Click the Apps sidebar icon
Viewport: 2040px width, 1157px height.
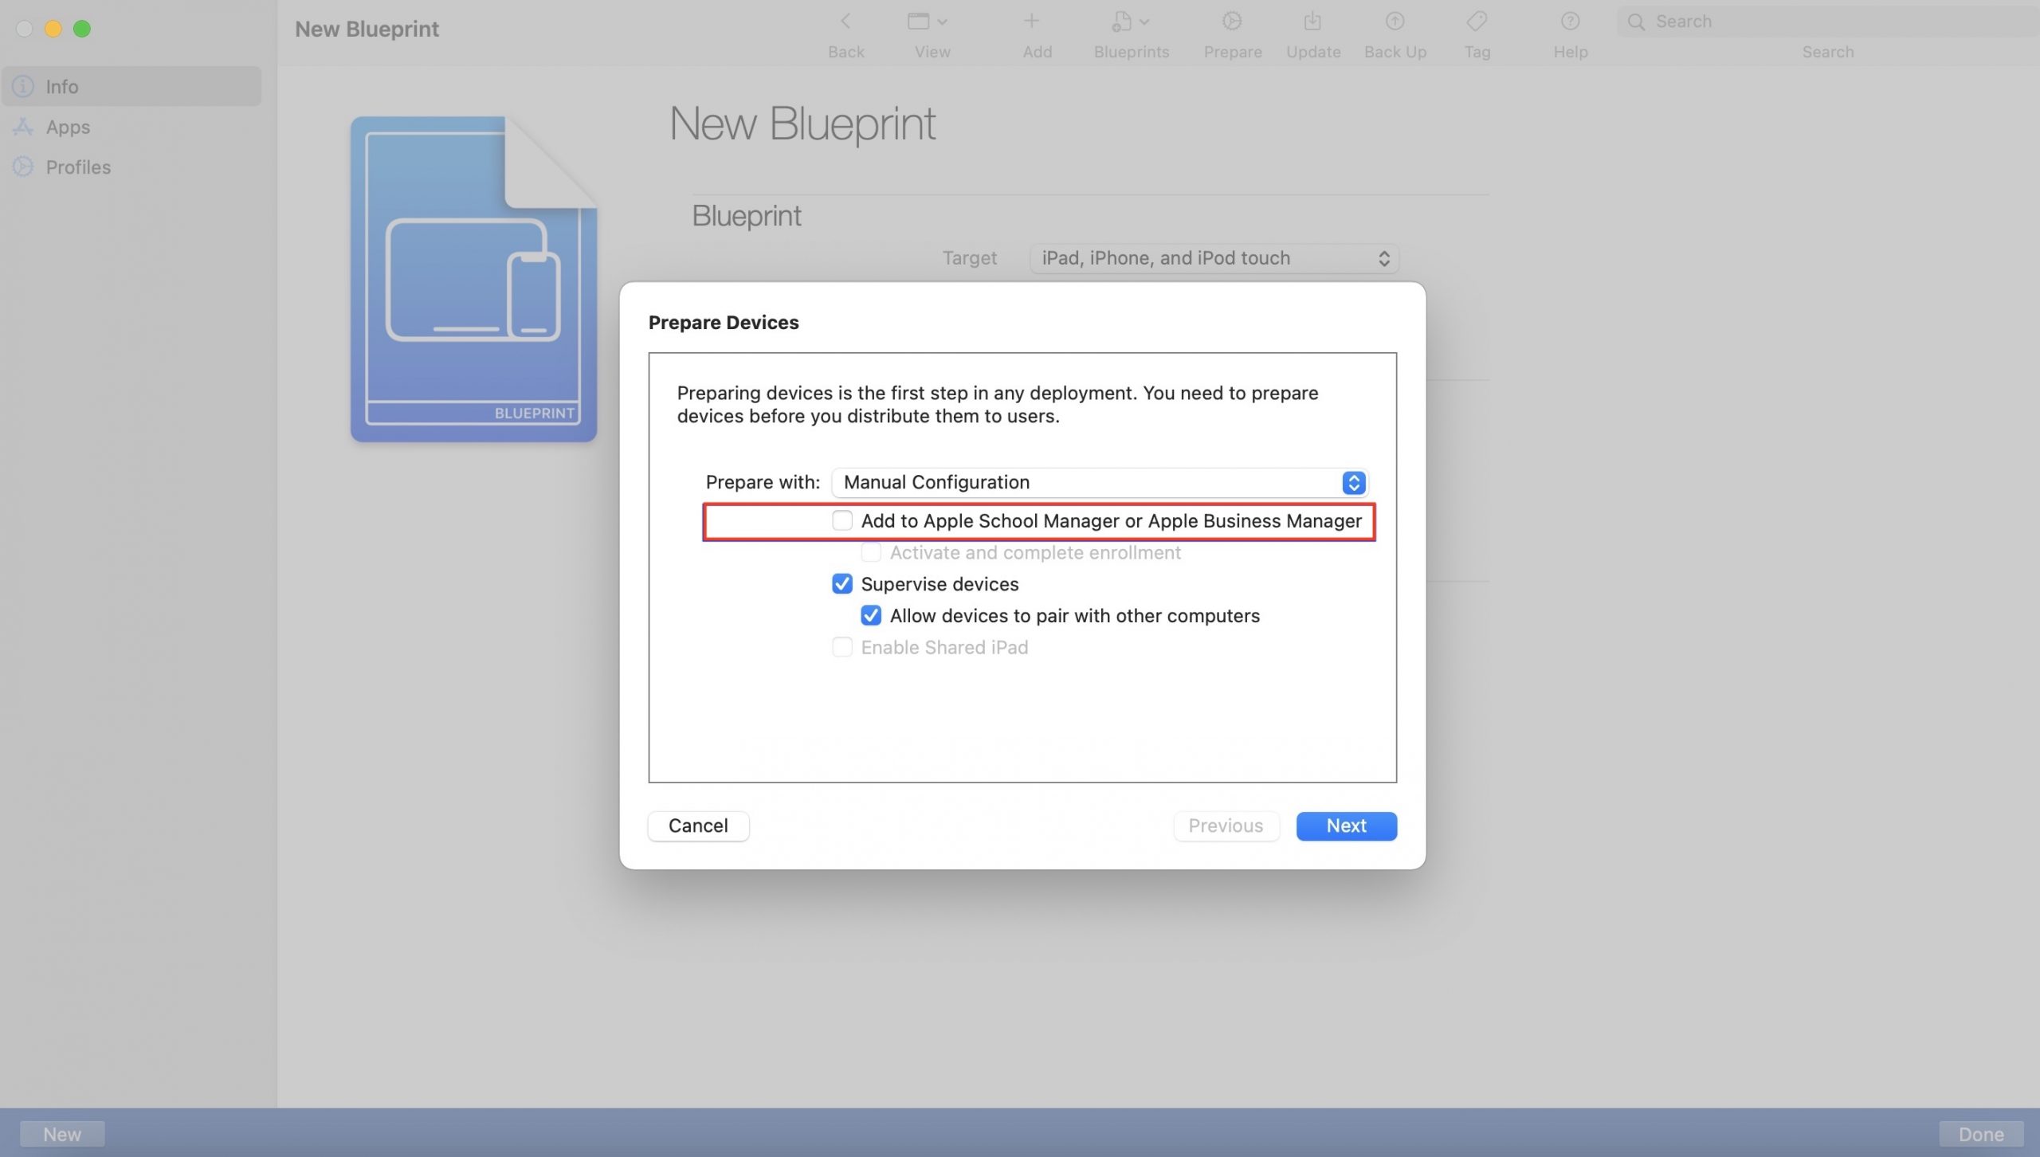(x=22, y=127)
